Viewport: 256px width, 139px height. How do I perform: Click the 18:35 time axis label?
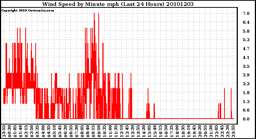pyautogui.click(x=183, y=132)
